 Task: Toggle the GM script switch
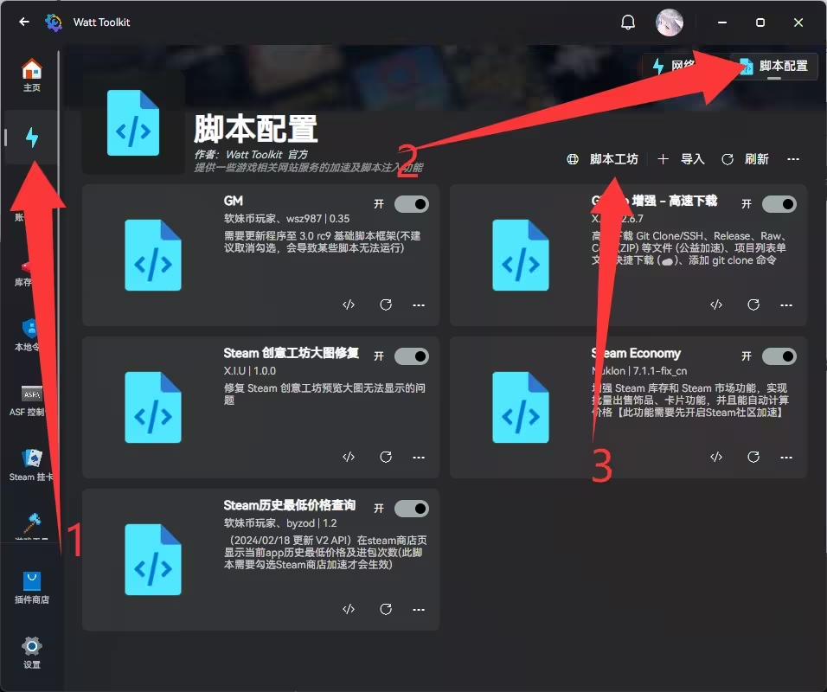(412, 204)
